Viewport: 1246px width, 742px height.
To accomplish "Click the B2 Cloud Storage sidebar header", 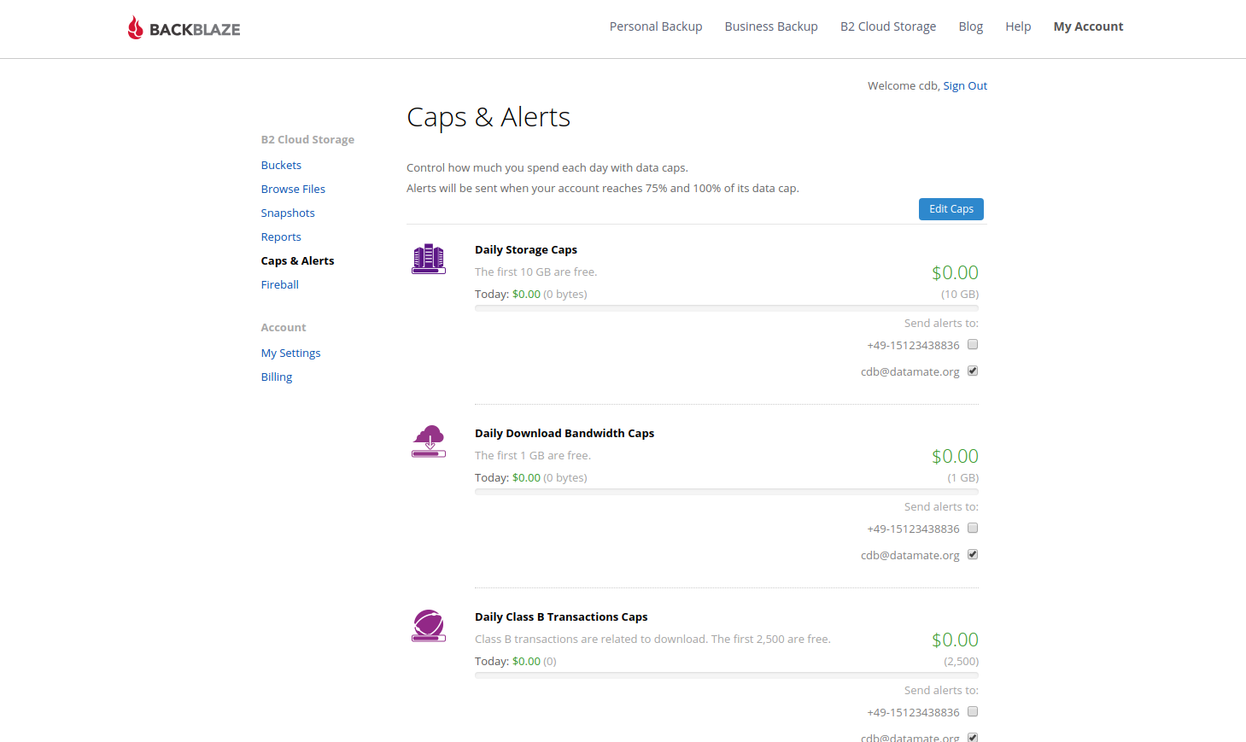I will click(x=307, y=139).
